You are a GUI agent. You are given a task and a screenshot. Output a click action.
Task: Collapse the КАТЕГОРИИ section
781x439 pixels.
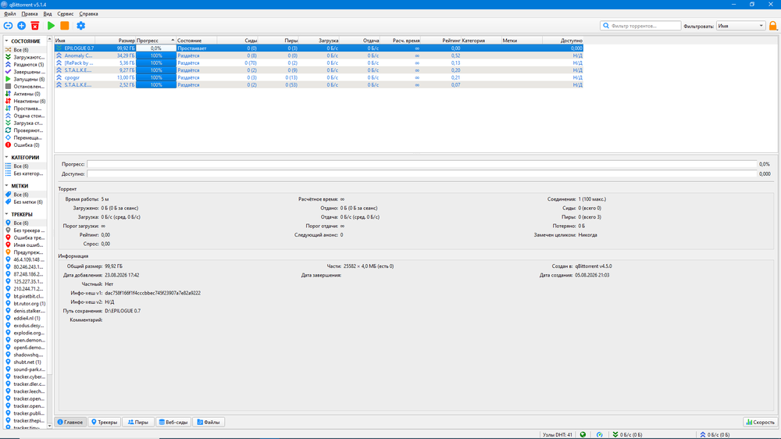[x=6, y=157]
